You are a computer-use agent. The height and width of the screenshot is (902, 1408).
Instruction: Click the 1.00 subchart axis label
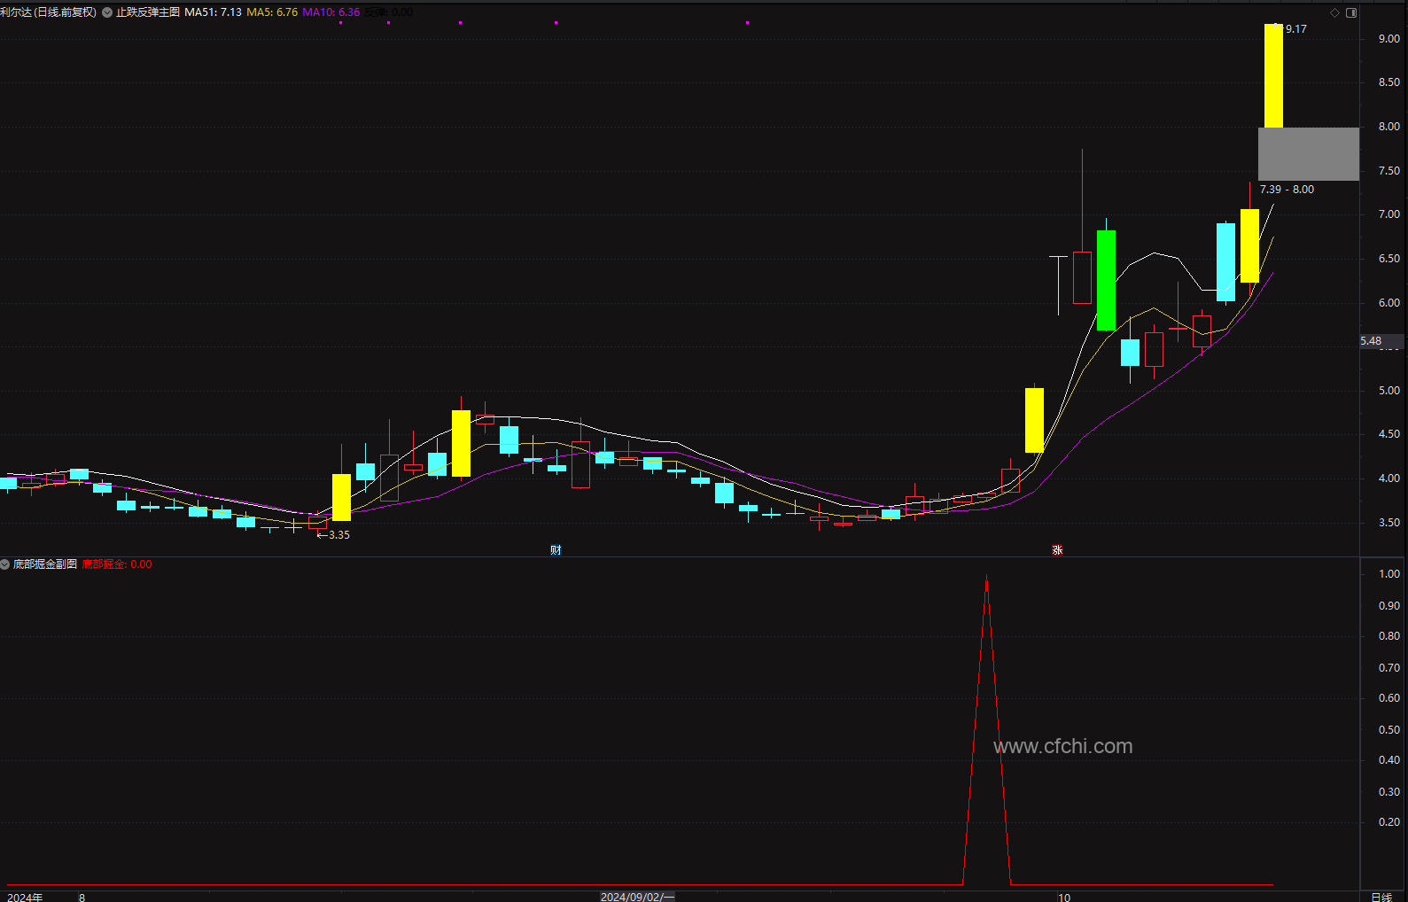pyautogui.click(x=1389, y=574)
